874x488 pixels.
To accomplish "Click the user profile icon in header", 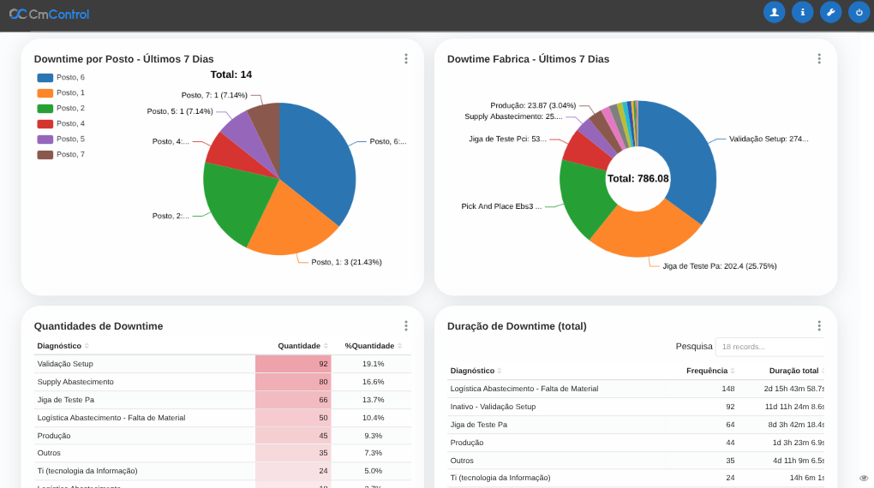I will (x=774, y=12).
